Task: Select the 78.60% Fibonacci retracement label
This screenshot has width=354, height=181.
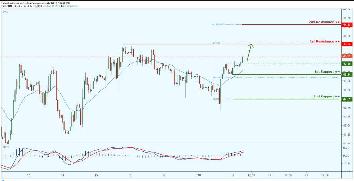Action: tap(216, 99)
